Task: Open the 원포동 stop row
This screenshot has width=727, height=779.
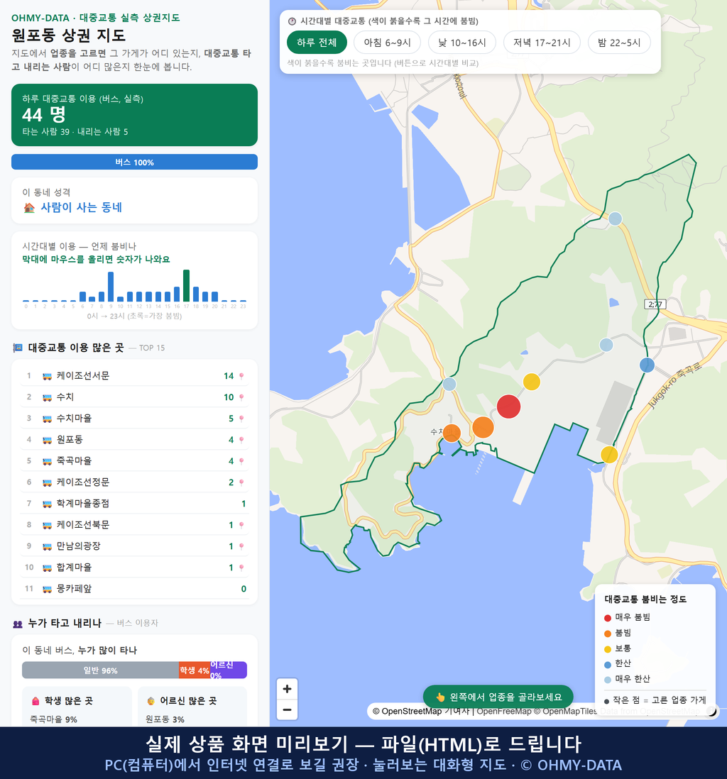Action: click(134, 440)
